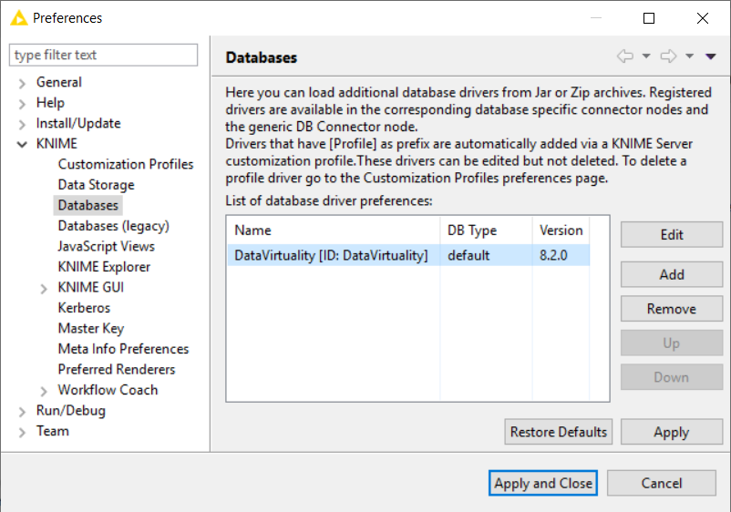Click the Name column header
This screenshot has height=512, width=731.
pyautogui.click(x=334, y=230)
